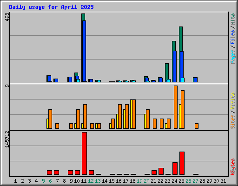Click day label 15 on the x-axis
This screenshot has height=186, width=238.
[x=112, y=181]
